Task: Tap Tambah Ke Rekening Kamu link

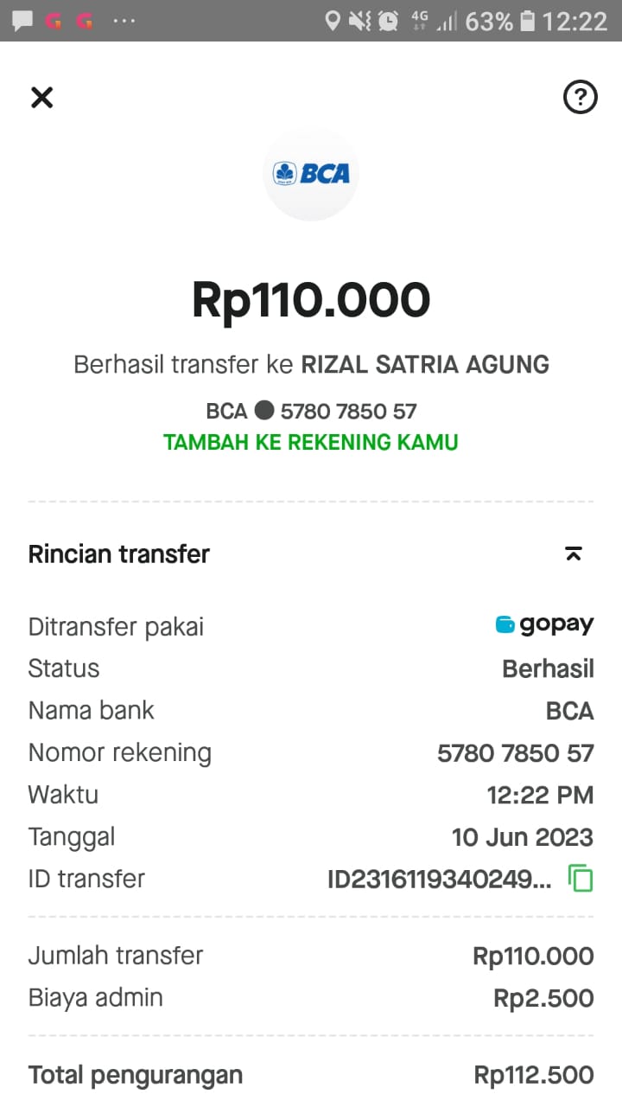Action: (x=311, y=443)
